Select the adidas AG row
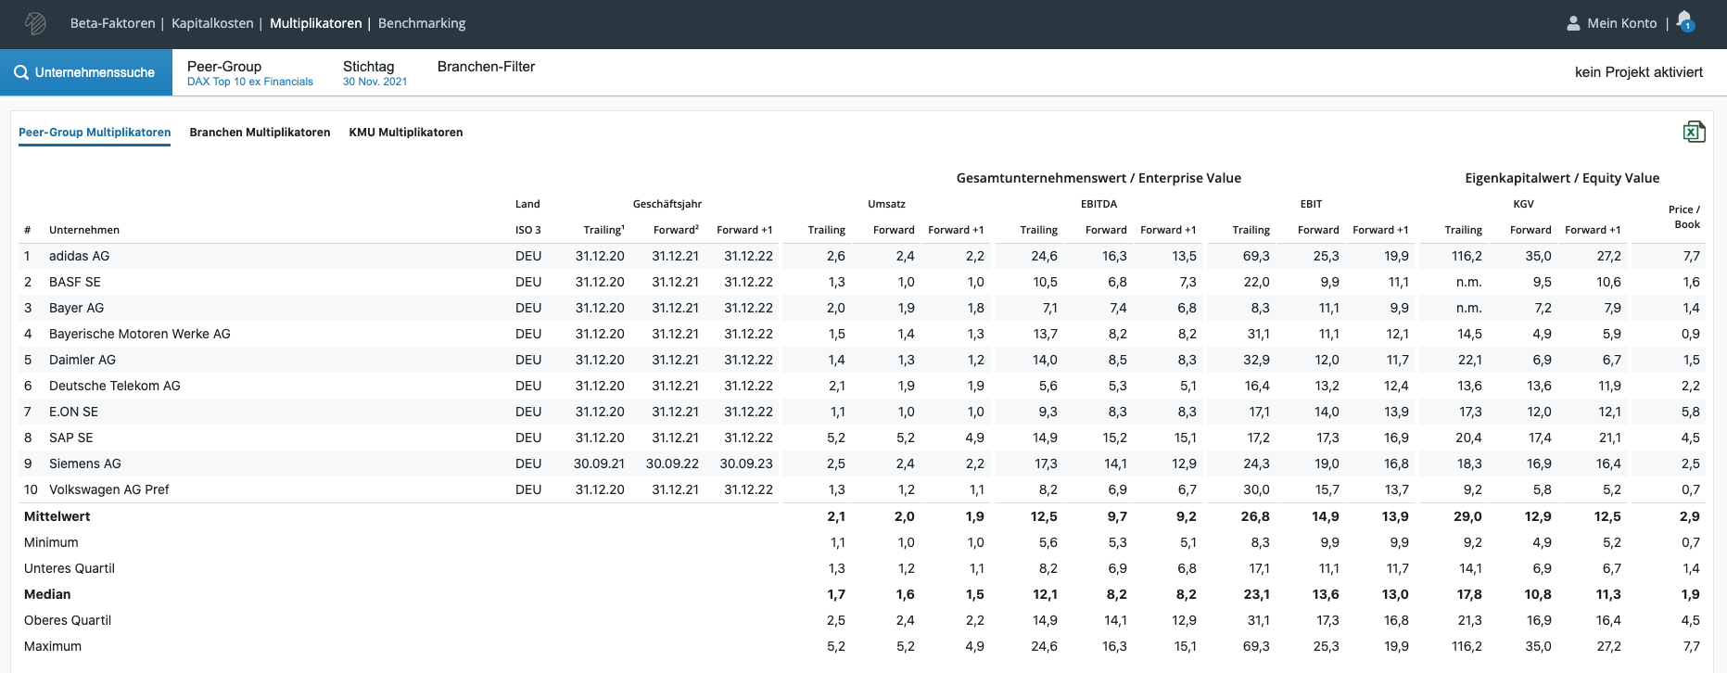This screenshot has width=1727, height=673. pyautogui.click(x=79, y=256)
